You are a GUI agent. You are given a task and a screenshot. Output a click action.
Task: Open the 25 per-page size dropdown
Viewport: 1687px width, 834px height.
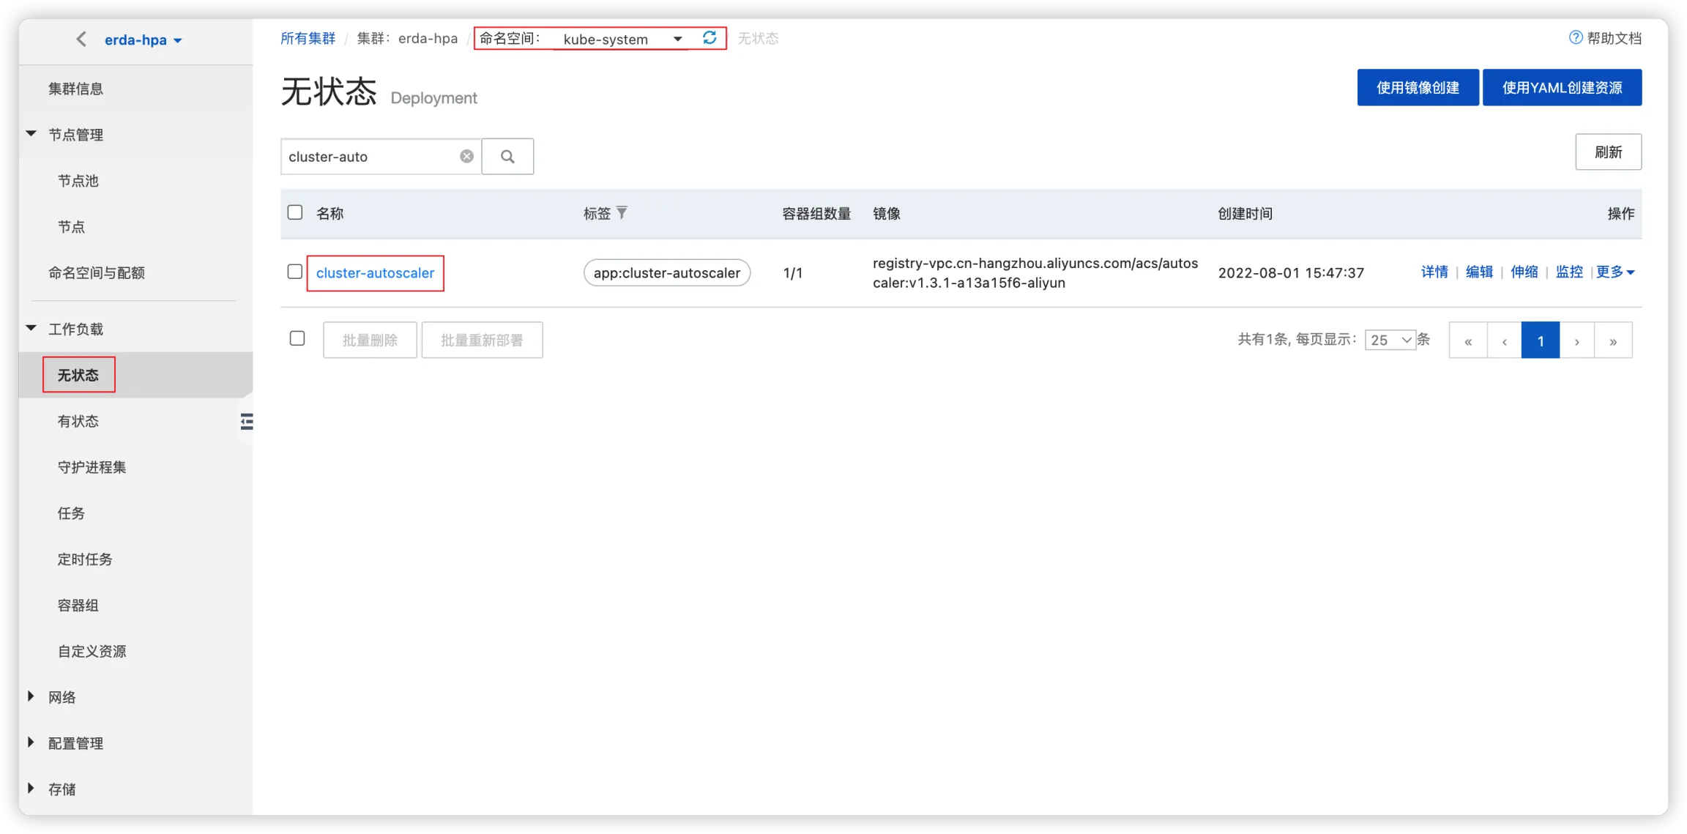1390,340
